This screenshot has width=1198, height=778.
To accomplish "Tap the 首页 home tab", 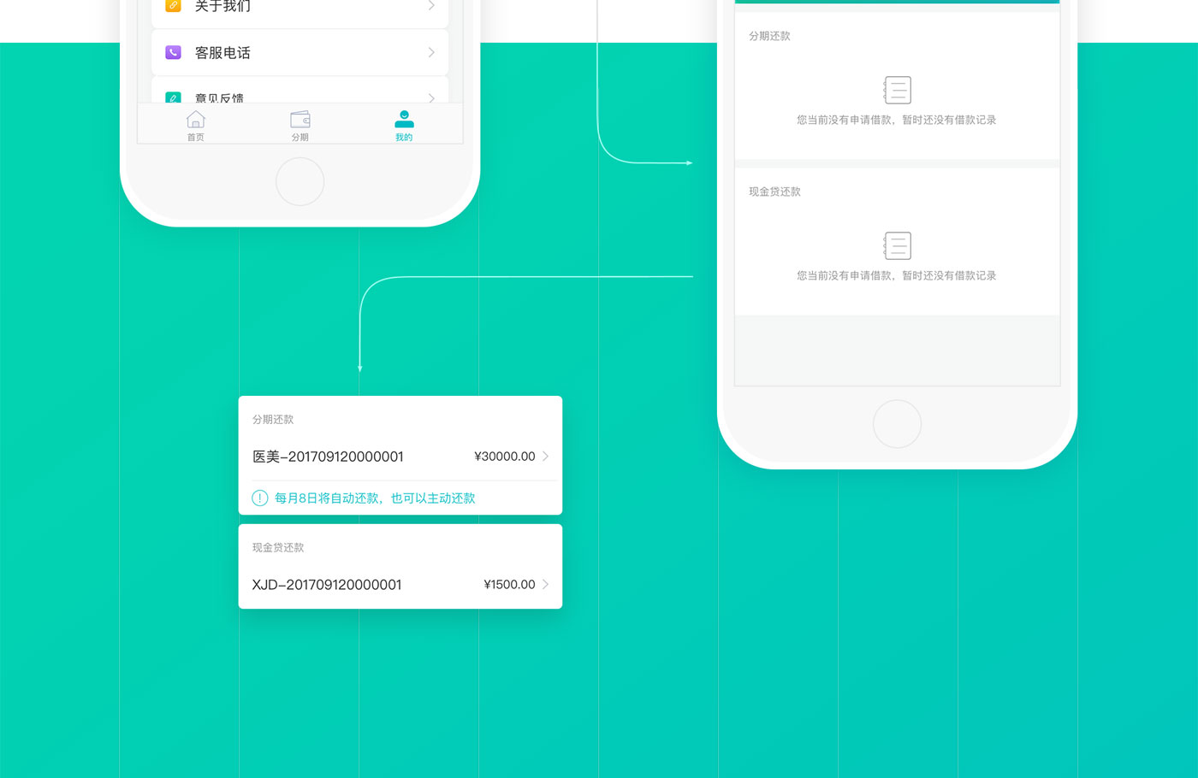I will click(196, 124).
